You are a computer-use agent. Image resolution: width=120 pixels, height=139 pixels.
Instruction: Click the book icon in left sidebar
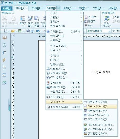[x=4, y=37]
